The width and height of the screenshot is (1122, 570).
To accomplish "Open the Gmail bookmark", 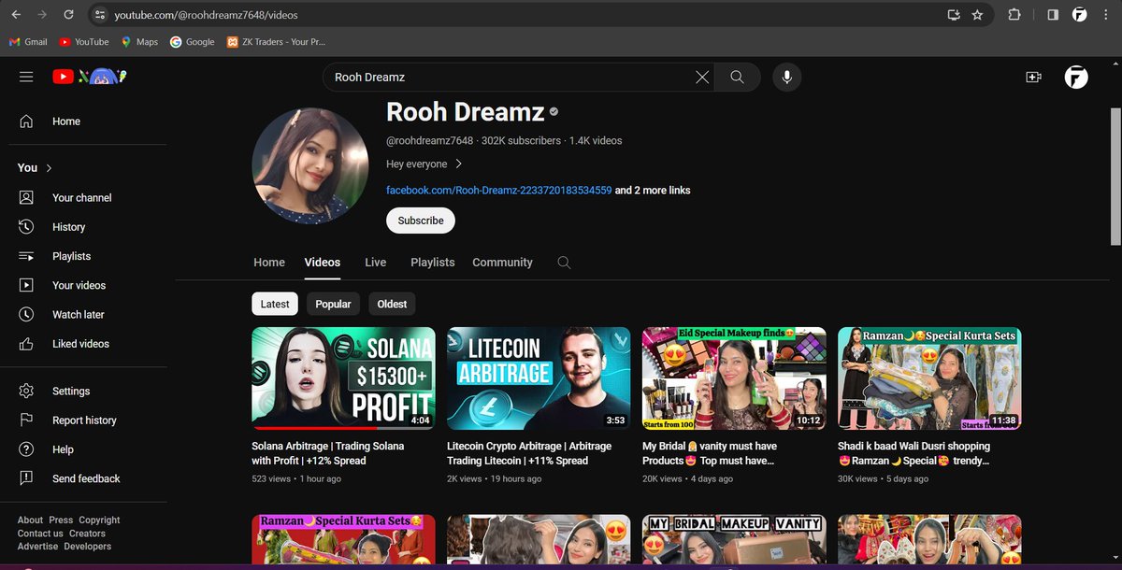I will tap(28, 41).
